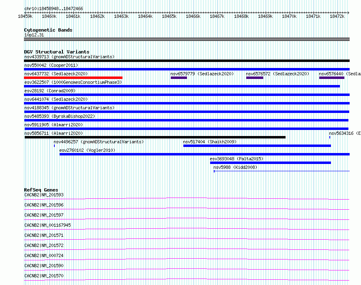Select nsv5634316 variant label
This screenshot has height=285, width=361.
345,133
